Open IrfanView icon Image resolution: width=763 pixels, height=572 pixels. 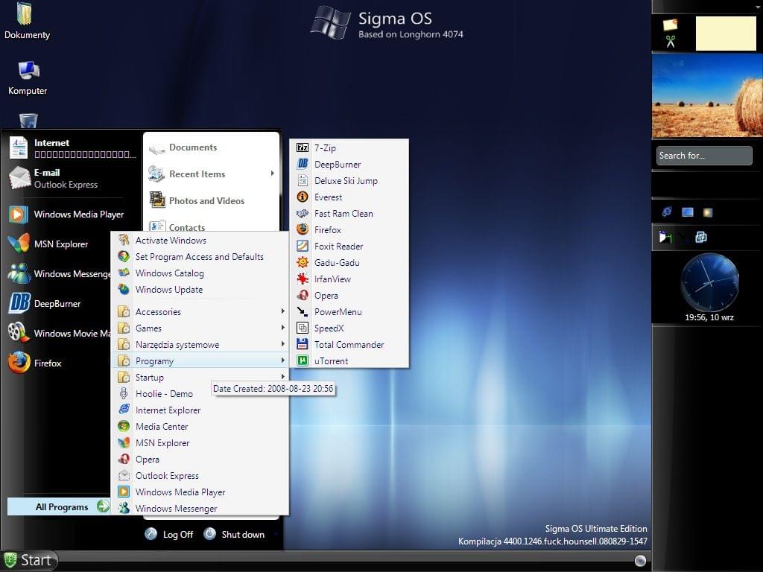pyautogui.click(x=303, y=279)
